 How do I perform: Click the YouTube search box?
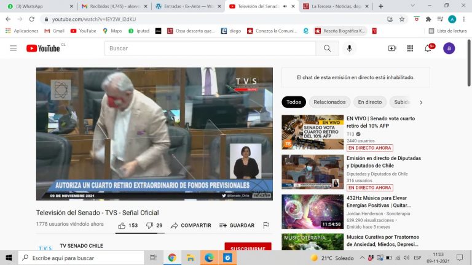[210, 48]
